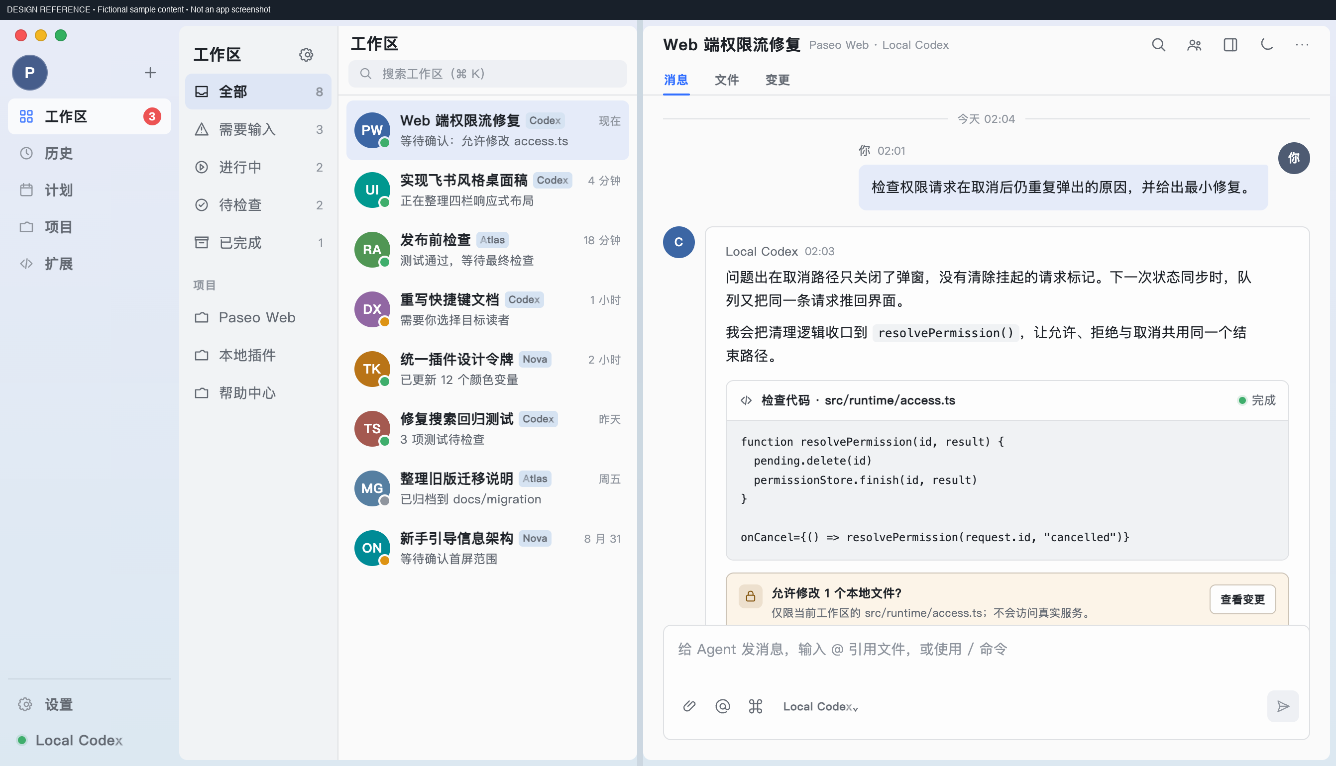Viewport: 1336px width, 766px height.
Task: Click the command key icon in composer
Action: pyautogui.click(x=756, y=706)
